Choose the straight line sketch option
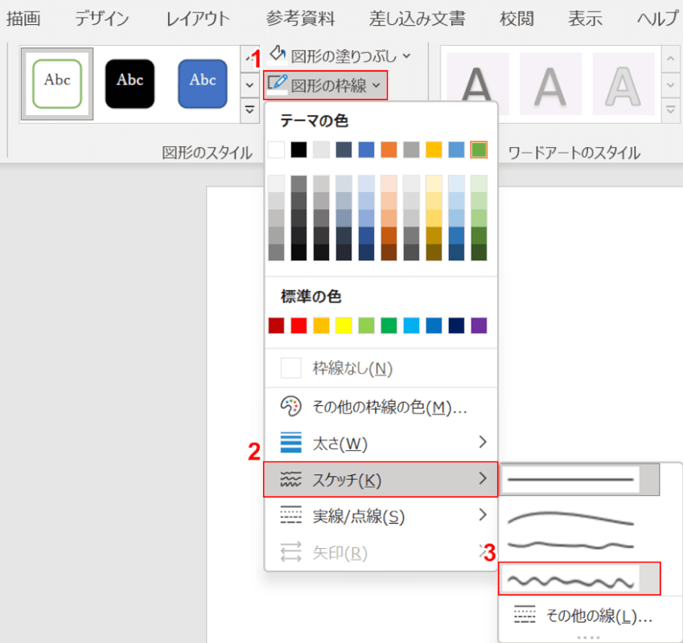 [570, 480]
